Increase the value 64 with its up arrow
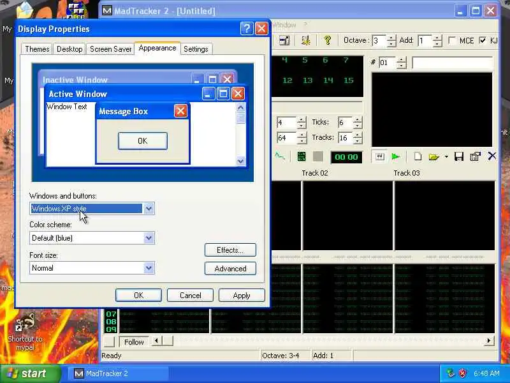 302,135
